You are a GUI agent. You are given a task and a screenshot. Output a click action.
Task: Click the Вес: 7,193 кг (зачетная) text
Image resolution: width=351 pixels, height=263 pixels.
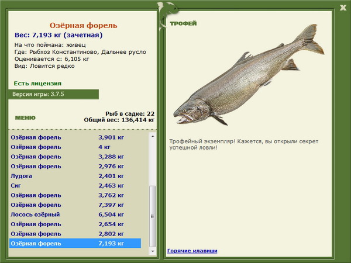click(58, 35)
